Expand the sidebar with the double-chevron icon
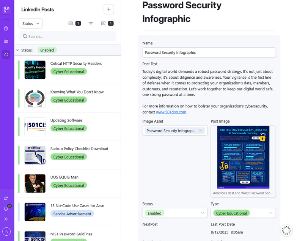The image size is (297, 241). pyautogui.click(x=6, y=219)
